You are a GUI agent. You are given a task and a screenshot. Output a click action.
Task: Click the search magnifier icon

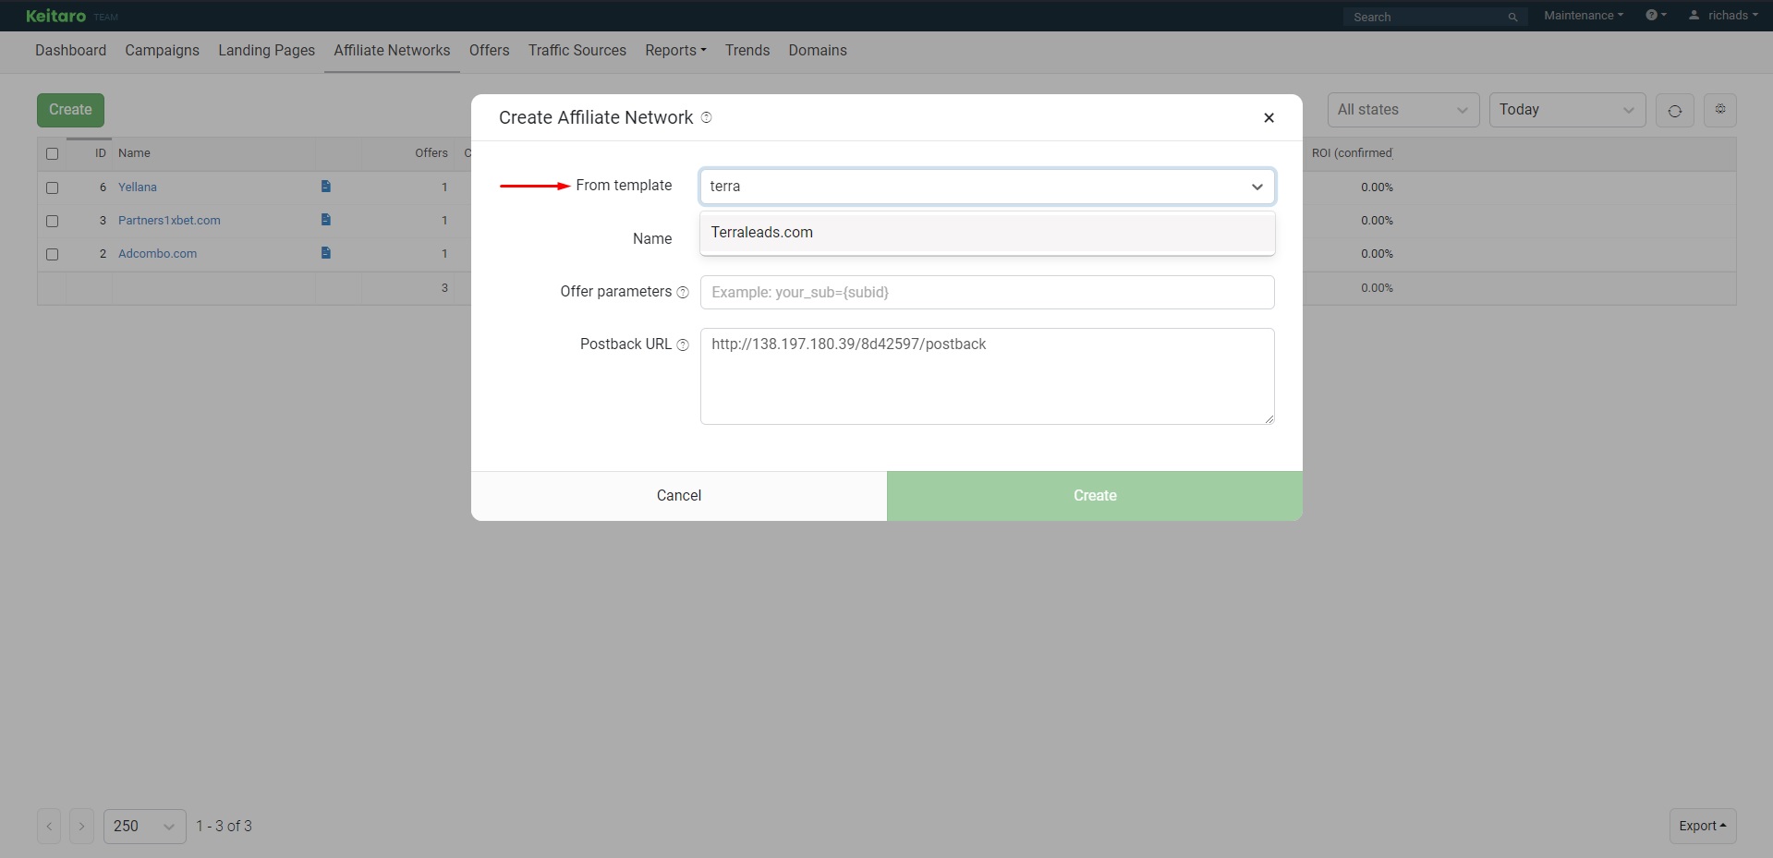tap(1512, 17)
